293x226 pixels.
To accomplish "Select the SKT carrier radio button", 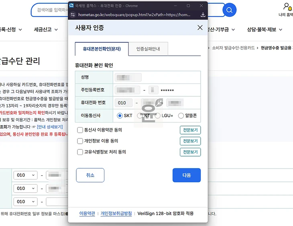I will pos(120,116).
